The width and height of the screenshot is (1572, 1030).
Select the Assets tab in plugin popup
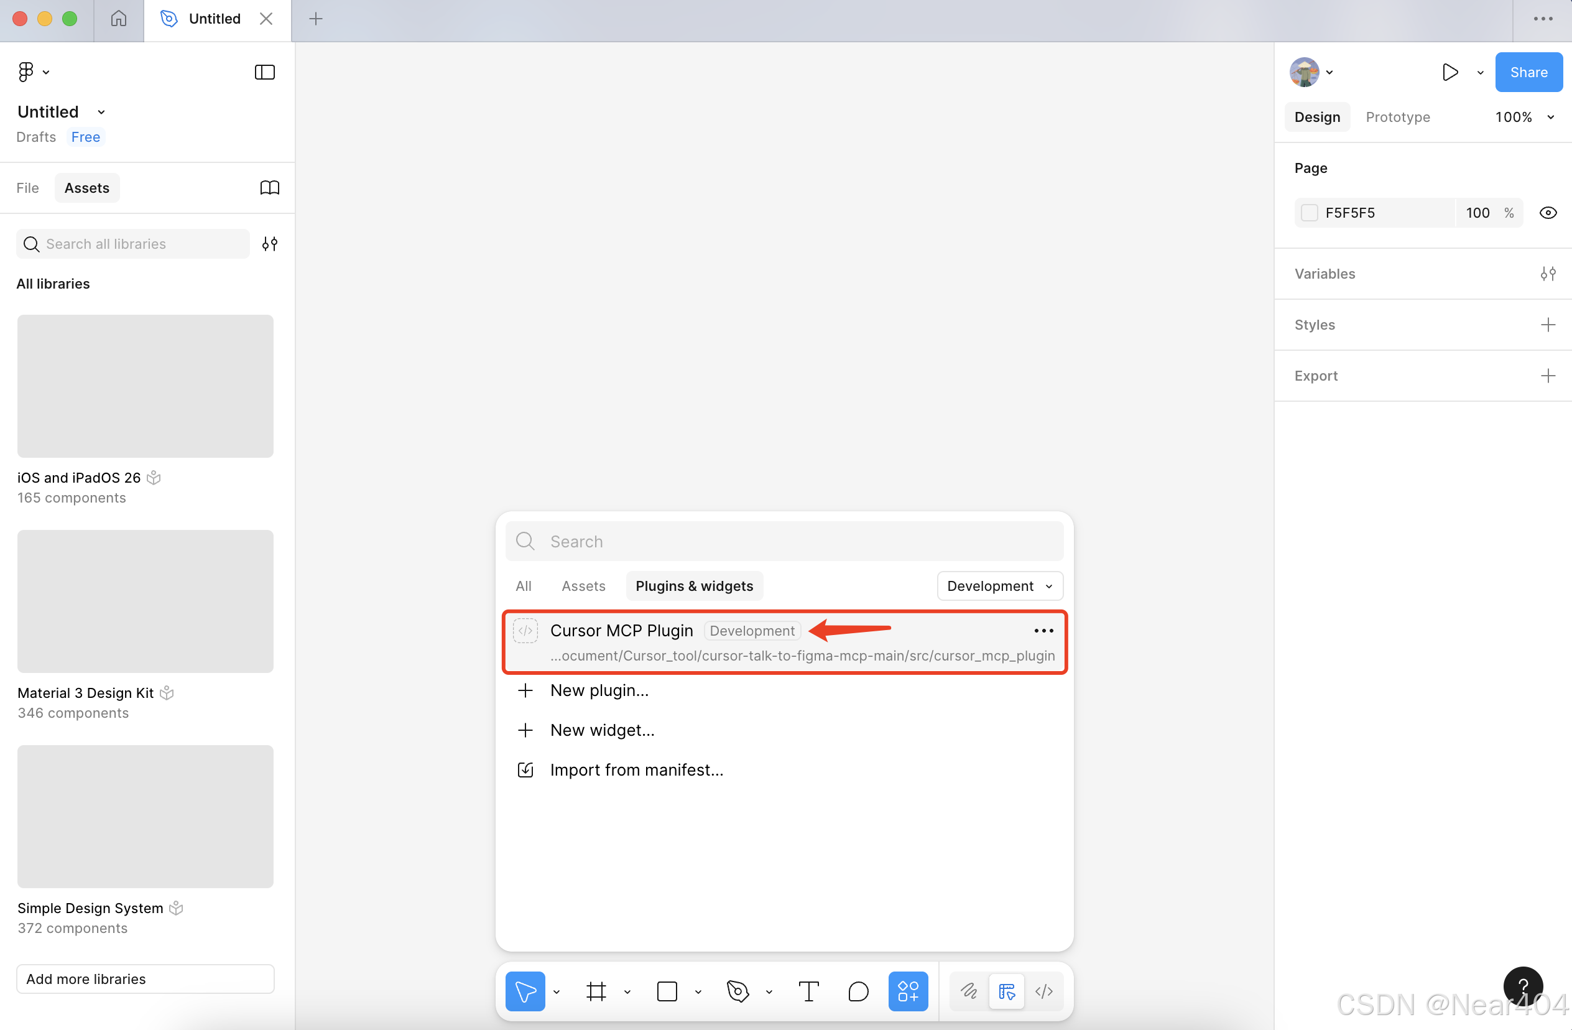click(583, 586)
